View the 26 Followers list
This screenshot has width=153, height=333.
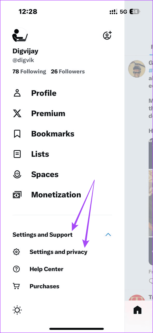68,71
